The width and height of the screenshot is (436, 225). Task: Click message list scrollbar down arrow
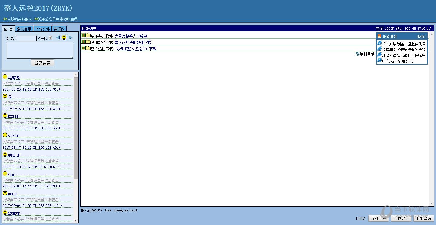coord(76,221)
